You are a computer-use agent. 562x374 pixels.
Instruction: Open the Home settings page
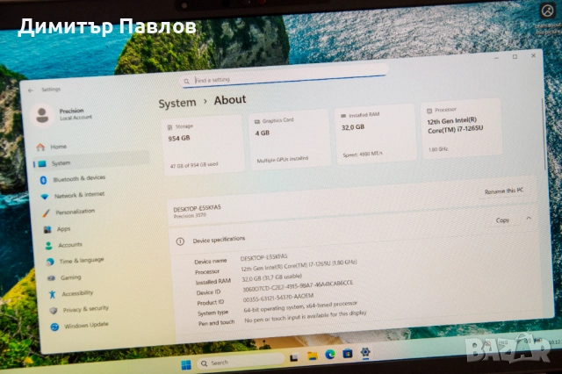[52, 147]
